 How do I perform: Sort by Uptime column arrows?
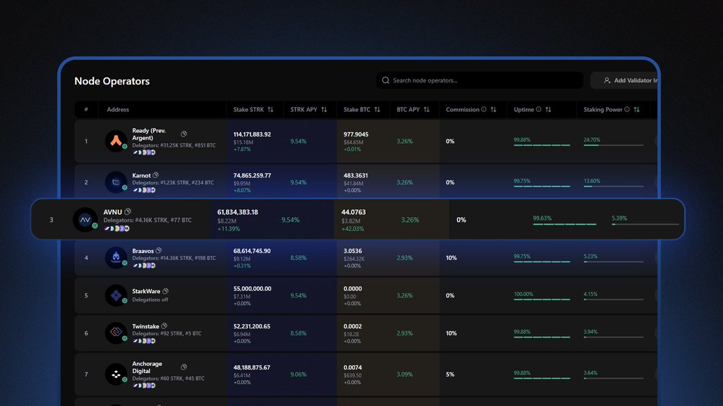[548, 109]
